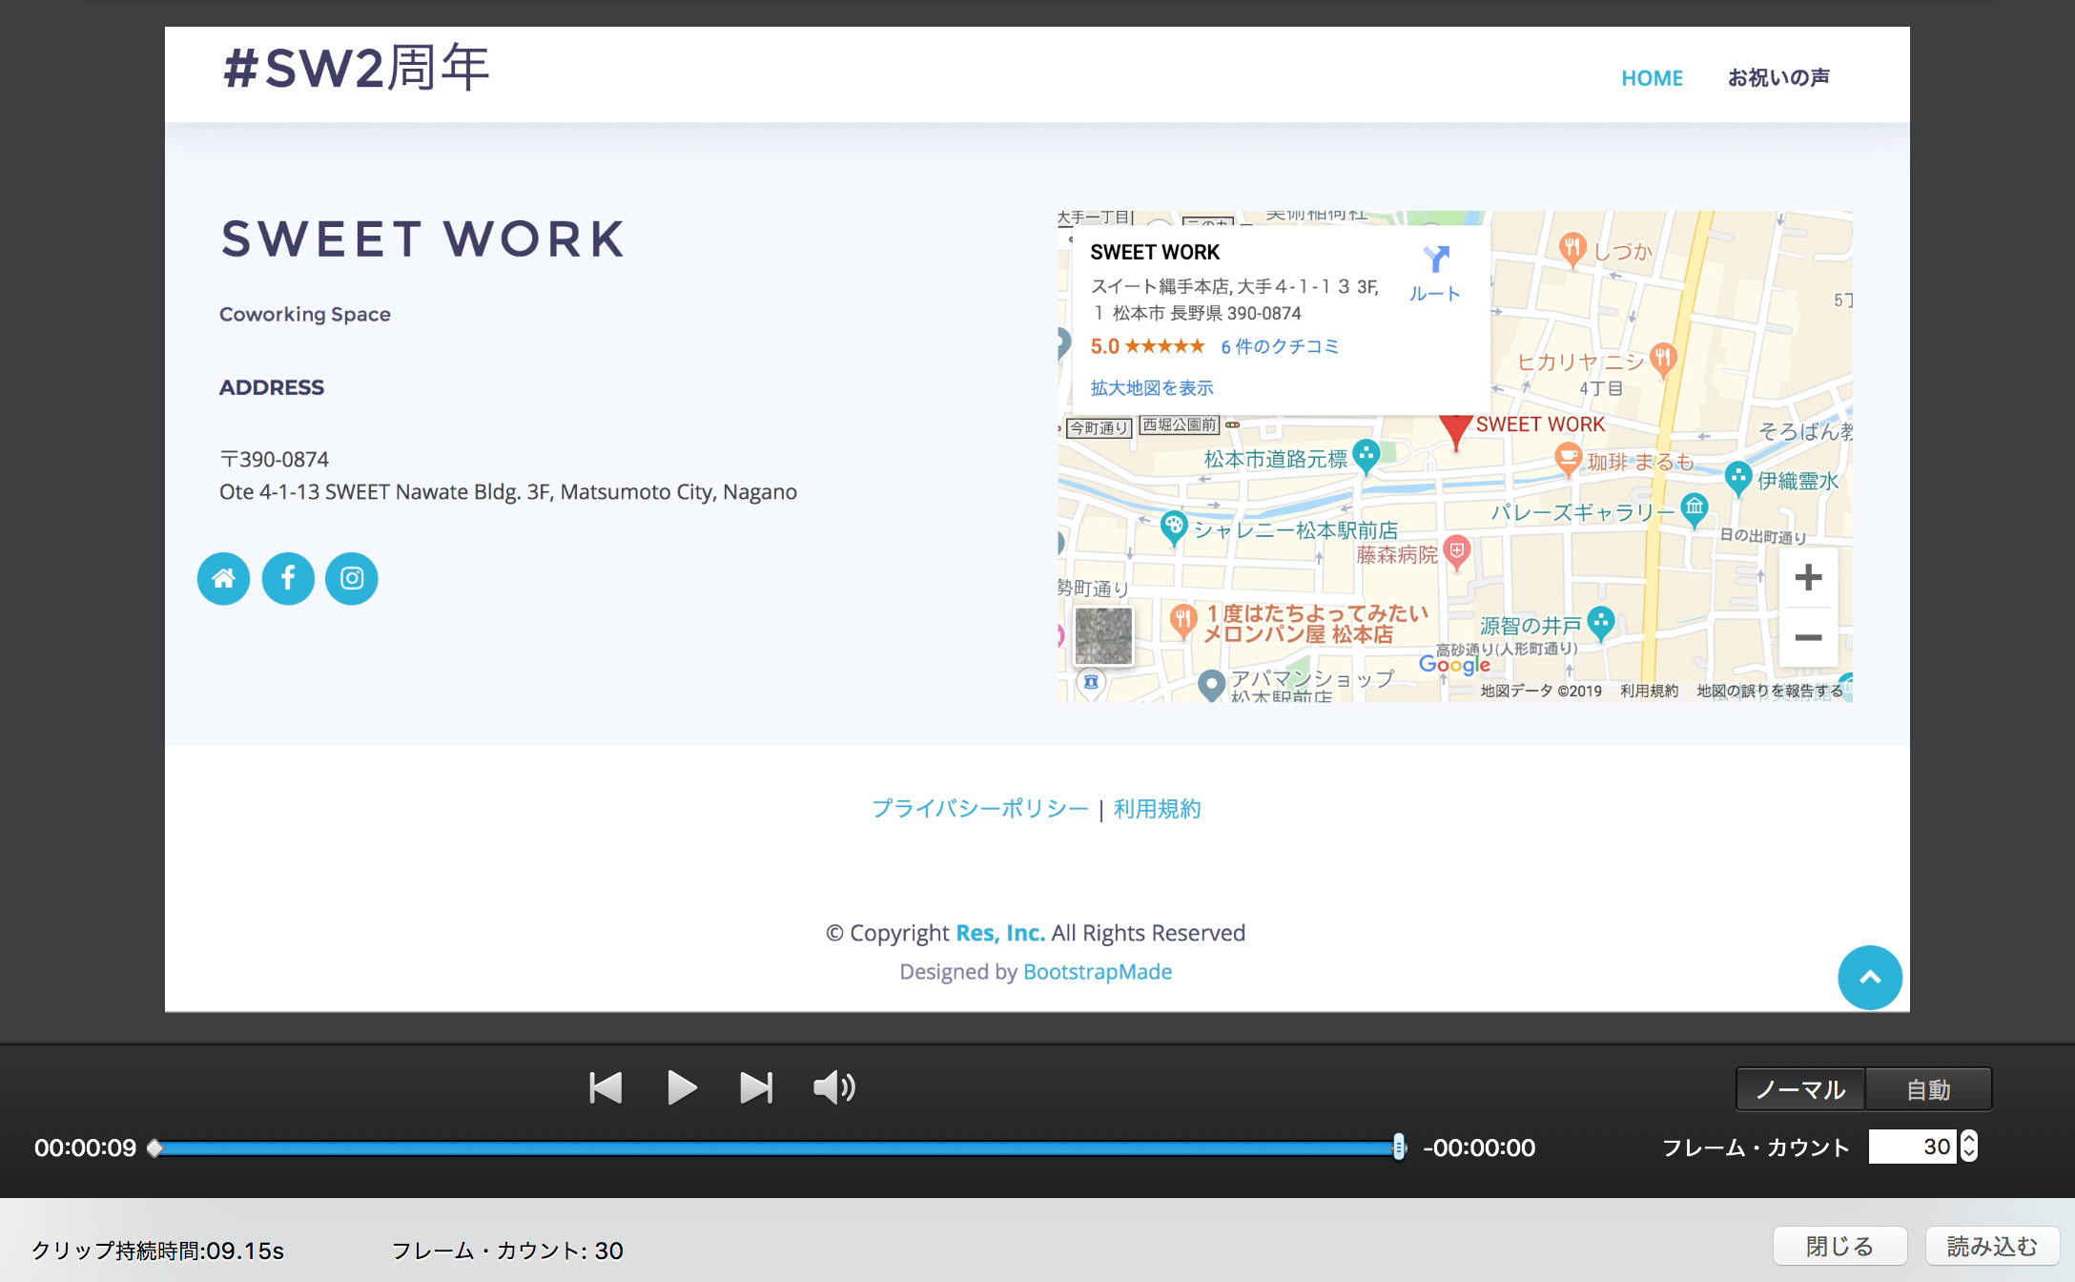
Task: Skip to the next frame
Action: tap(756, 1087)
